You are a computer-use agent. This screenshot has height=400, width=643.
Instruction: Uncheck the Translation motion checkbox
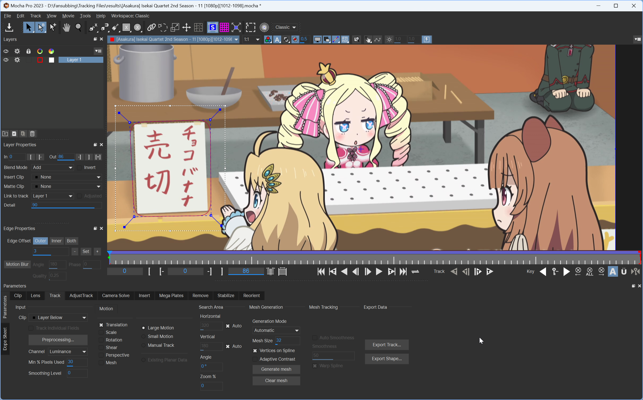coord(101,325)
